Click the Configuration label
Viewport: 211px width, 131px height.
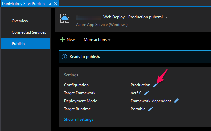coord(76,85)
